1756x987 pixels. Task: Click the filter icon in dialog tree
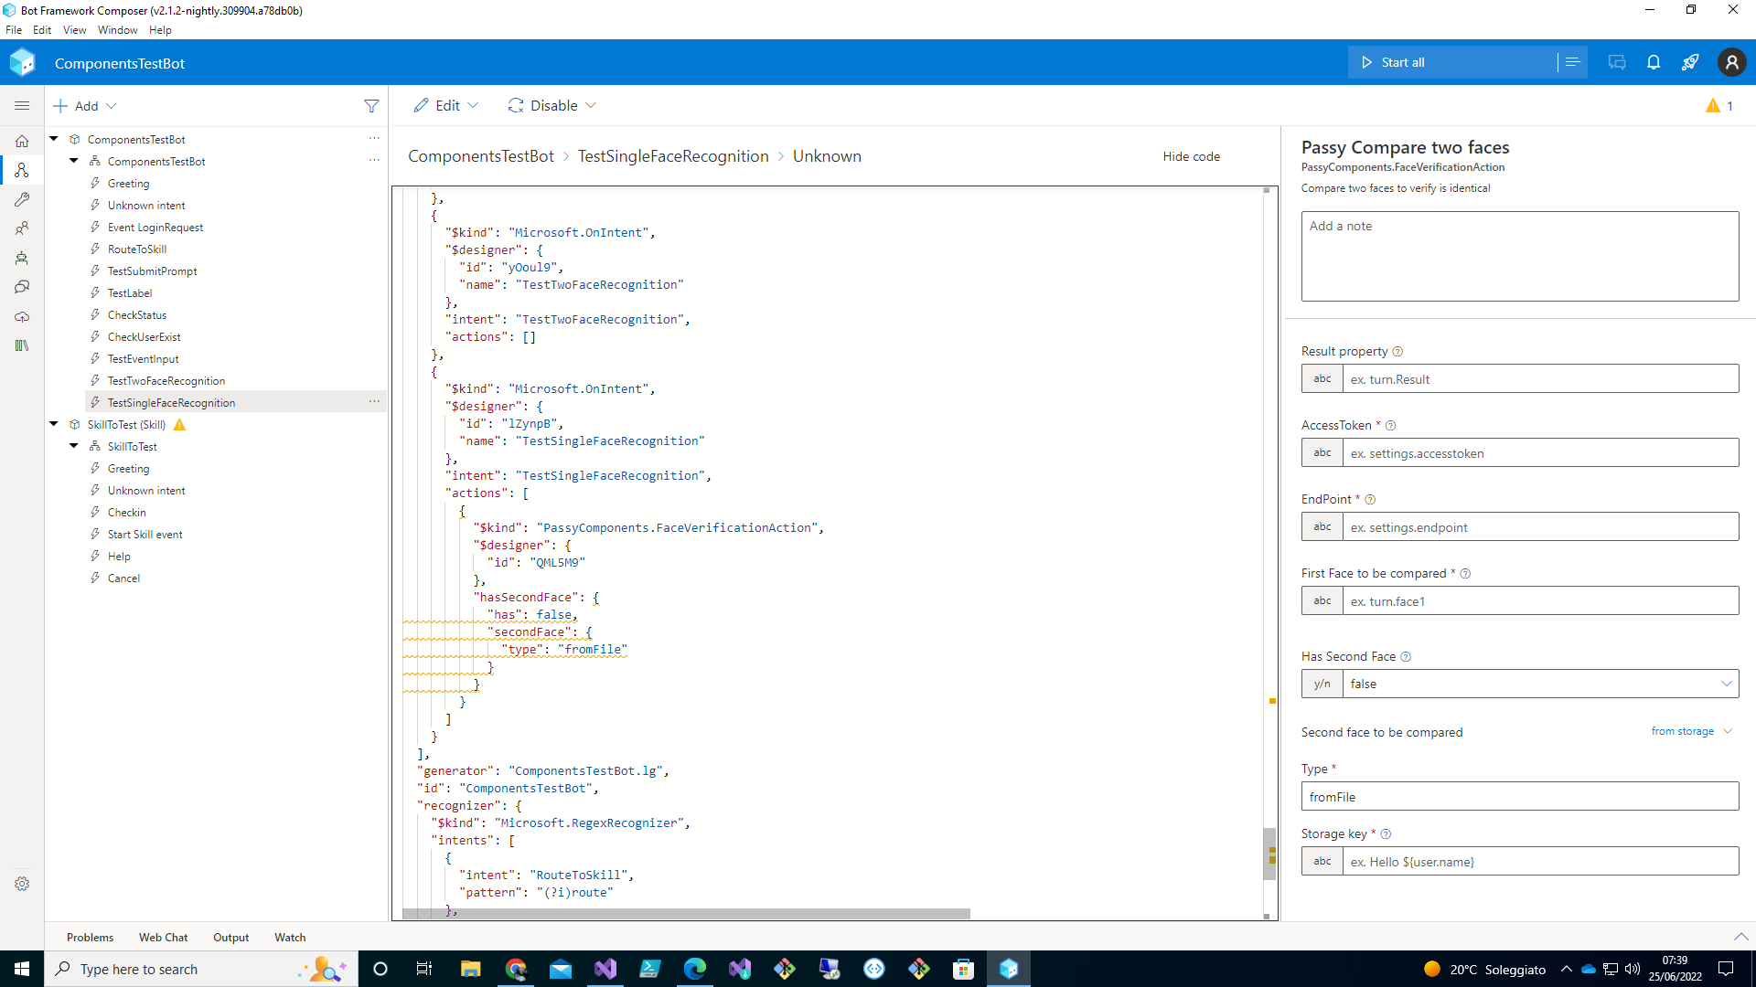click(x=371, y=106)
